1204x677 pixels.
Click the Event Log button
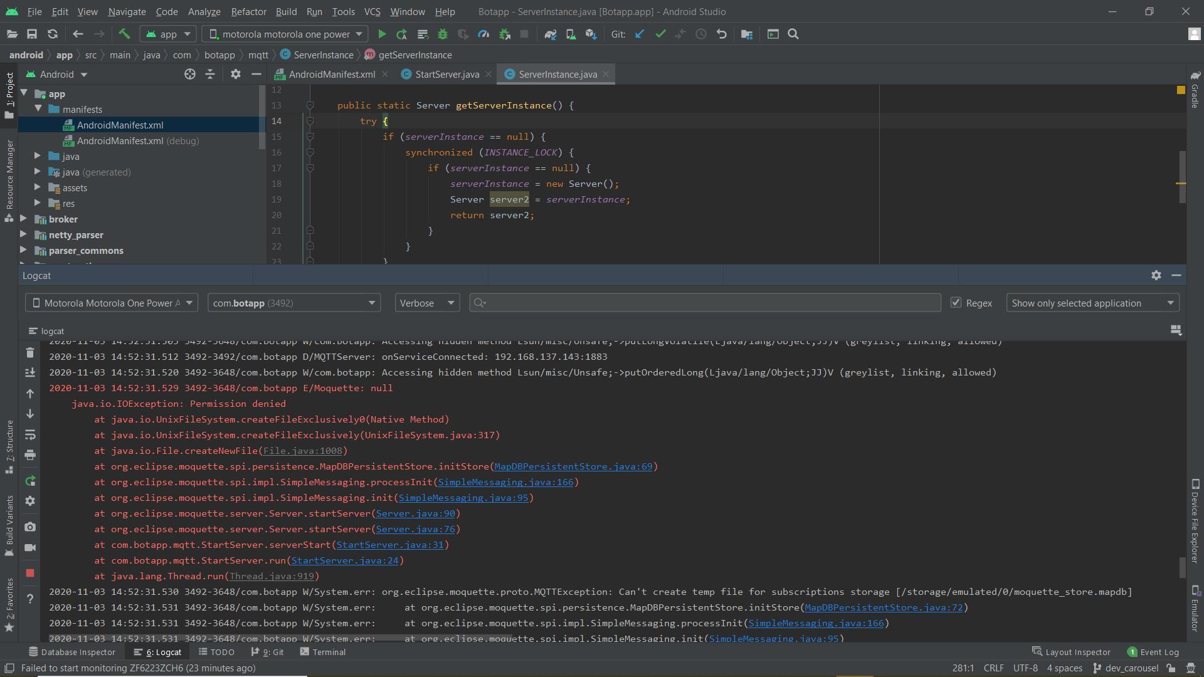click(x=1153, y=652)
